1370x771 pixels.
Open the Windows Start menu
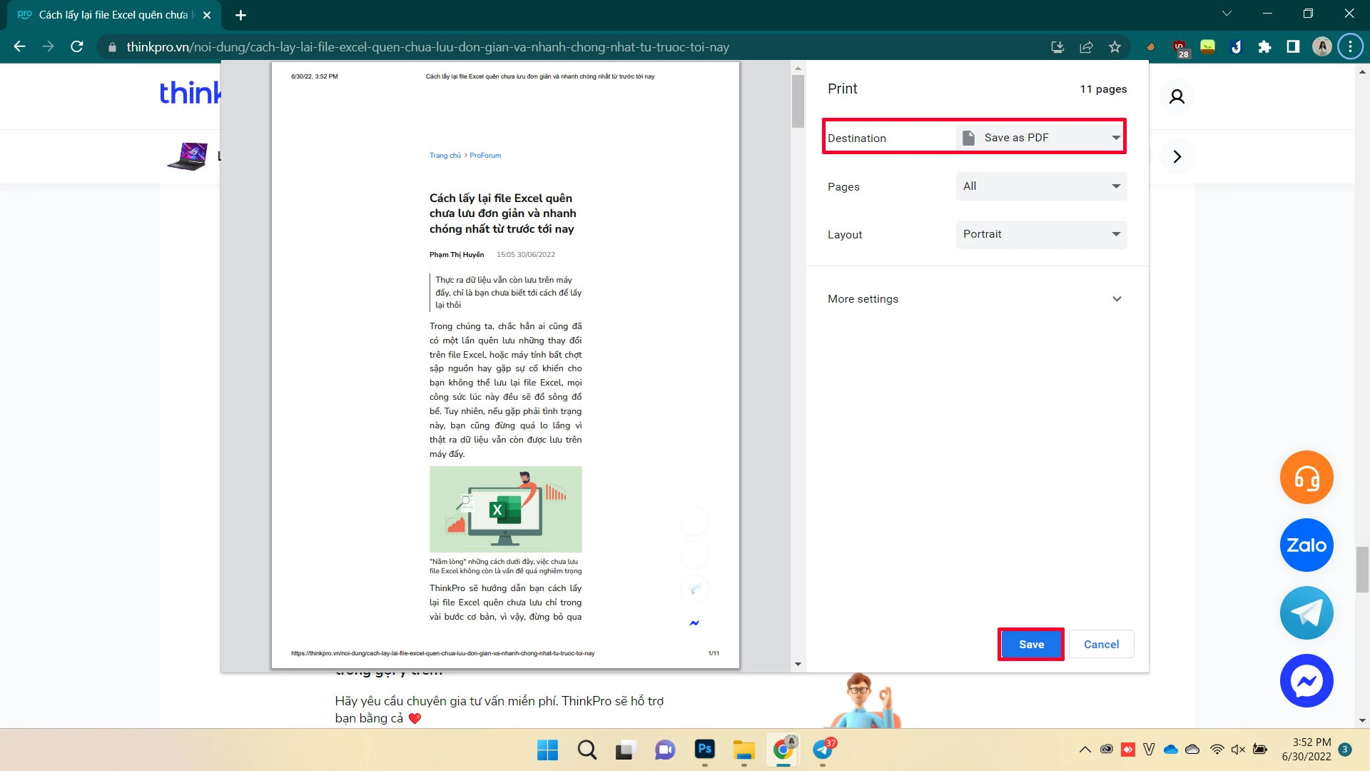tap(547, 750)
